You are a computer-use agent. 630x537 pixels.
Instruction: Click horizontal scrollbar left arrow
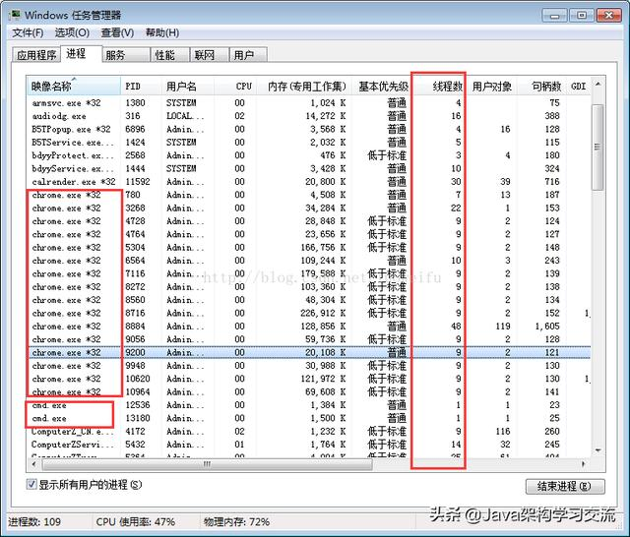33,464
